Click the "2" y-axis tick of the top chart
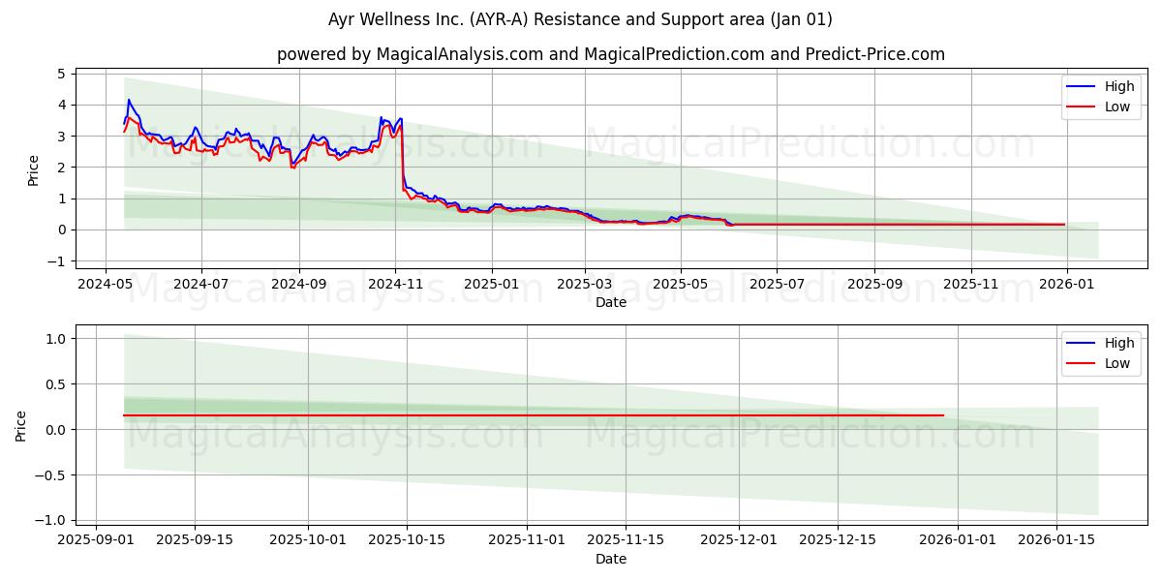 [x=61, y=168]
